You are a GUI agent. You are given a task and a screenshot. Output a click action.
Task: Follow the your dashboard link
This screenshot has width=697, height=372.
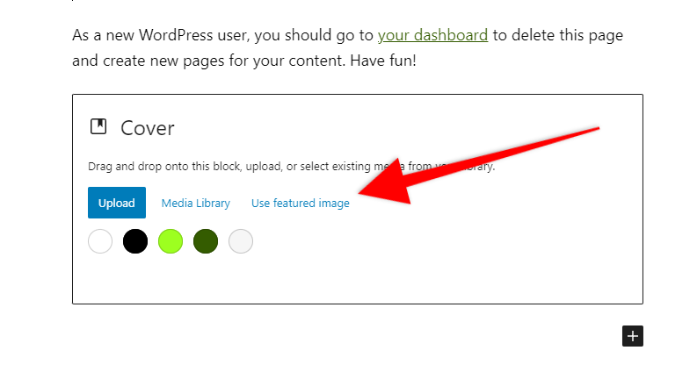pos(433,35)
